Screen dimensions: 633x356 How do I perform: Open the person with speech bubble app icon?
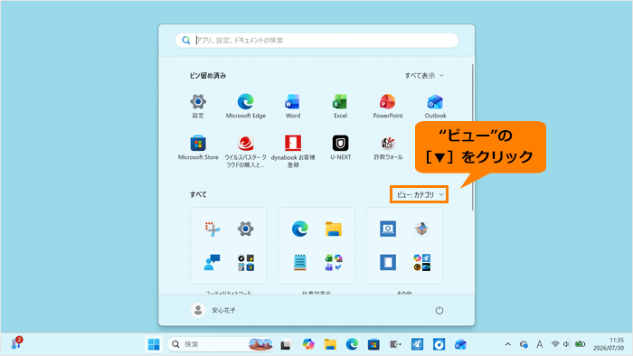point(212,262)
